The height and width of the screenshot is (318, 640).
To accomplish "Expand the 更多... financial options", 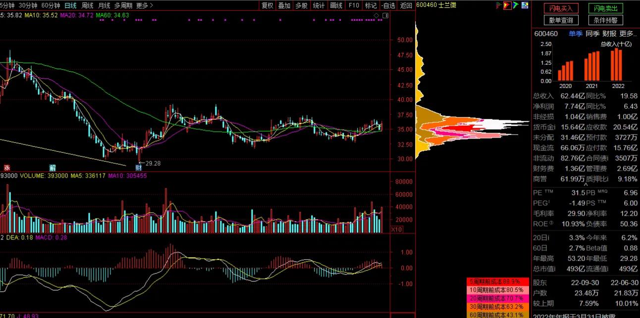I will click(x=628, y=34).
